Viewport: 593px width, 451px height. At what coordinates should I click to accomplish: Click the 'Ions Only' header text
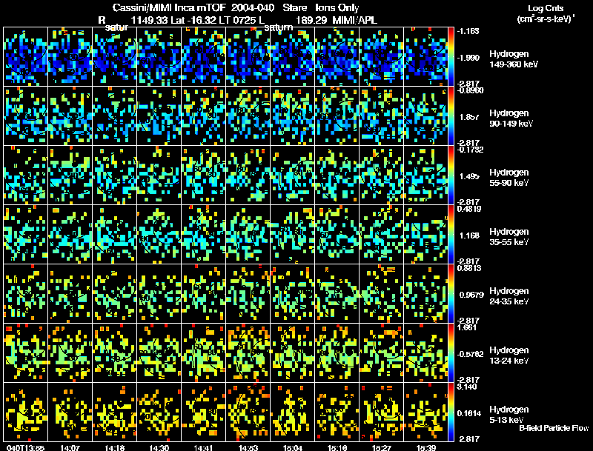[337, 8]
